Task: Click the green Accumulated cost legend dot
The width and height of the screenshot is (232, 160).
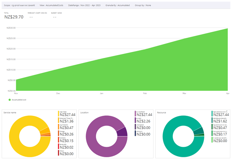Action: click(x=10, y=100)
